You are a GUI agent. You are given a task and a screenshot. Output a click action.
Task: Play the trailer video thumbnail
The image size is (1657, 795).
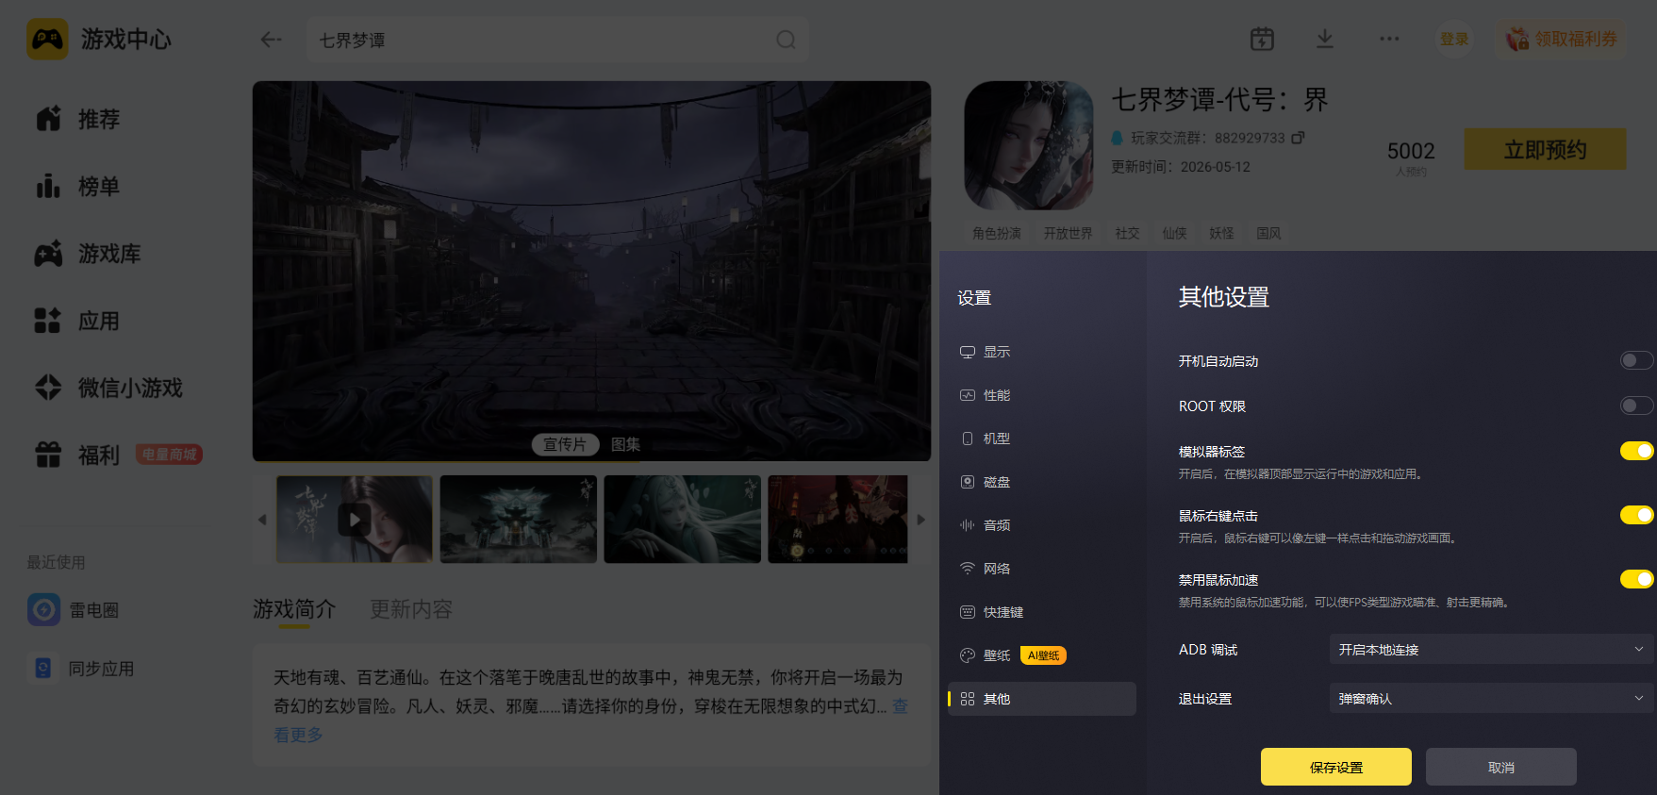coord(355,520)
